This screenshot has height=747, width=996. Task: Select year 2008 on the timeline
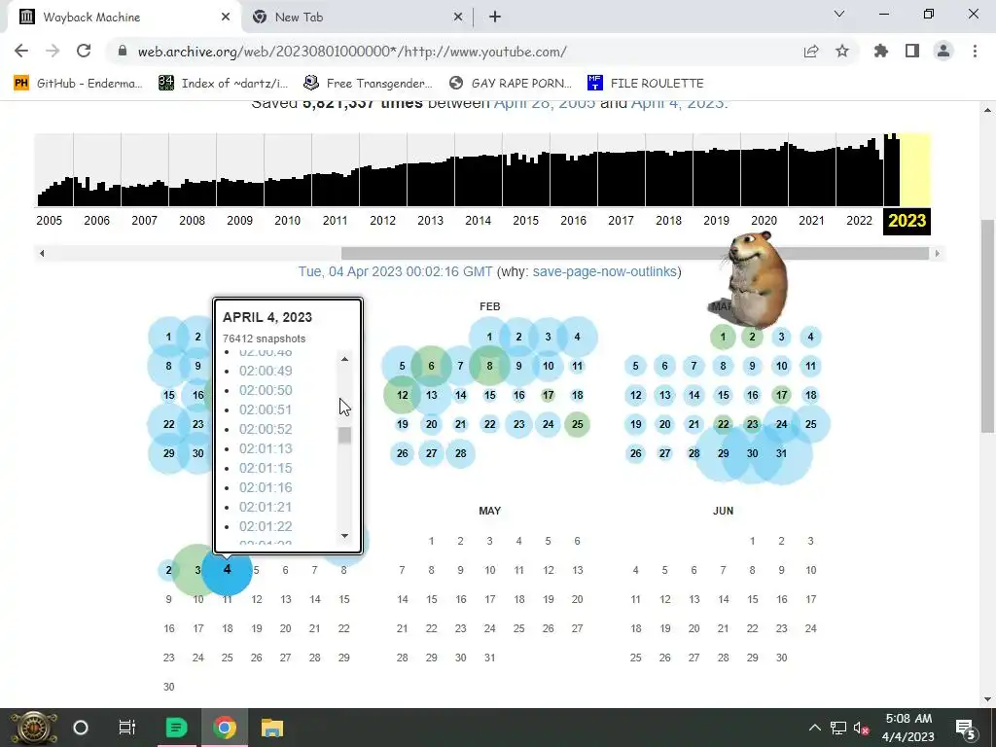192,221
